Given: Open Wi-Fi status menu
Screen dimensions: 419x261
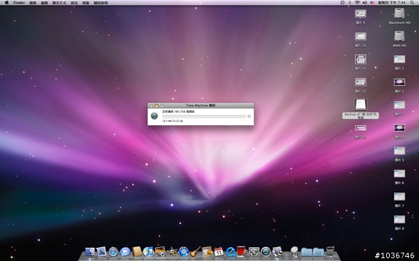Looking at the screenshot, I should point(358,3).
